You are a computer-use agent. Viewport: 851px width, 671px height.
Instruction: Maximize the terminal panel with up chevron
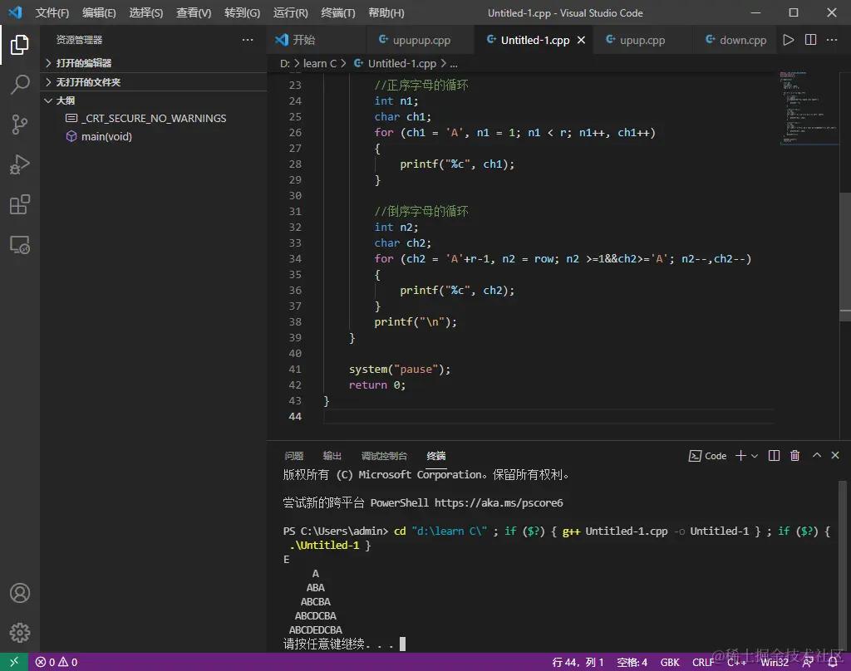pos(816,456)
